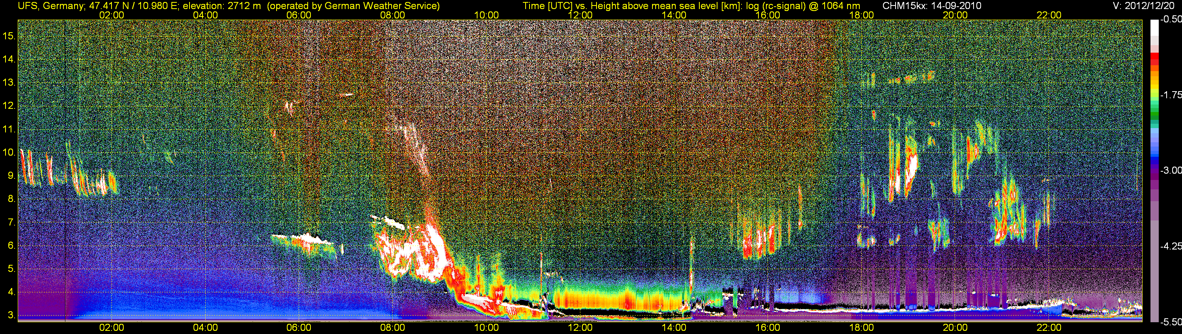Image resolution: width=1182 pixels, height=334 pixels.
Task: Click the red band of the color scale
Action: [1154, 59]
